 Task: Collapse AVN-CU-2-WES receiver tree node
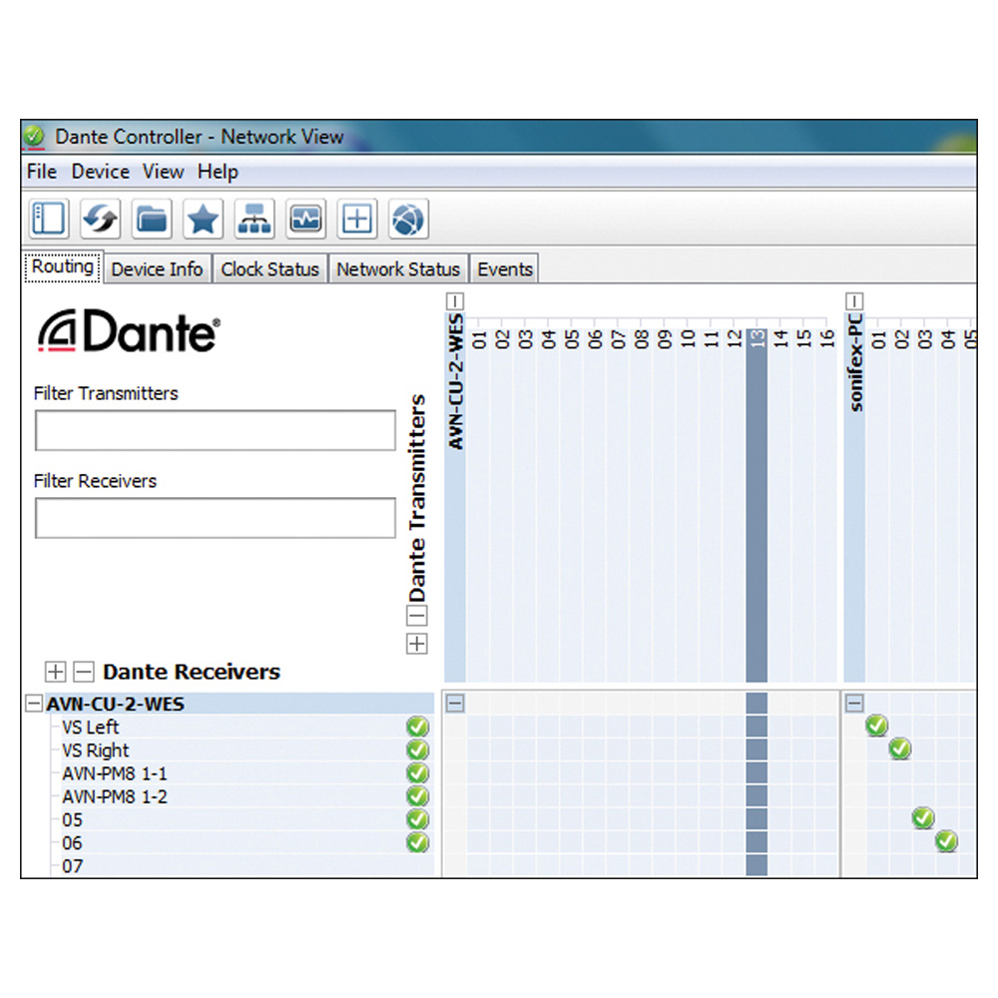(34, 704)
